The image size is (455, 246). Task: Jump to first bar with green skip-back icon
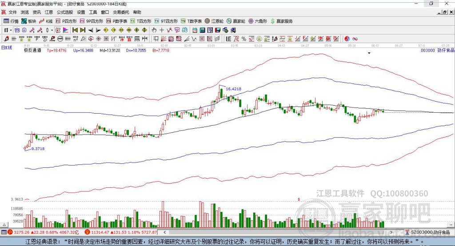pos(75,30)
